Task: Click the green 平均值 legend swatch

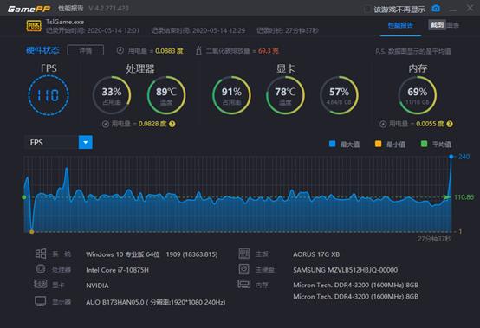Action: point(424,144)
